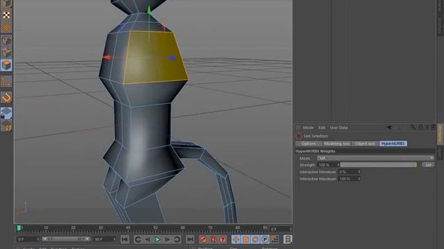Click the red X-axis gizmo handle

(x=106, y=57)
